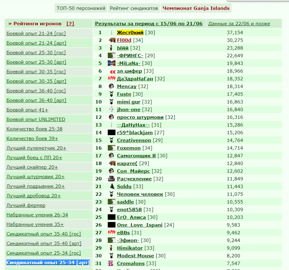Show data for 22/06 and later
The width and height of the screenshot is (289, 270).
[239, 24]
